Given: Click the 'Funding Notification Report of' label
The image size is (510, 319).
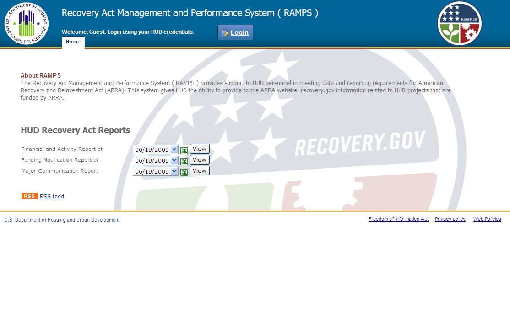Looking at the screenshot, I should tap(60, 160).
